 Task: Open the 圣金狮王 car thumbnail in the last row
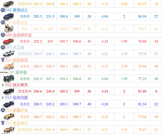[9, 130]
